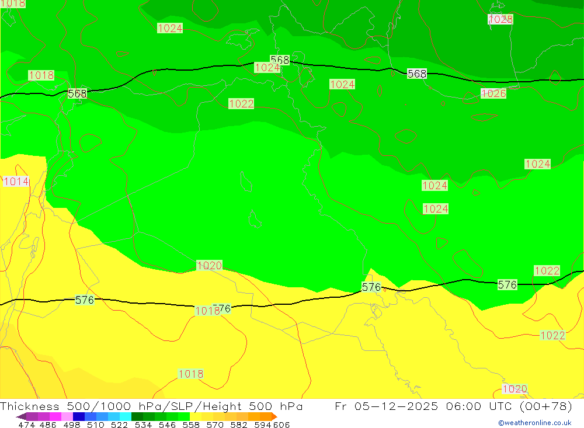Select the 1024 label overlapping the 568 label

(x=267, y=67)
